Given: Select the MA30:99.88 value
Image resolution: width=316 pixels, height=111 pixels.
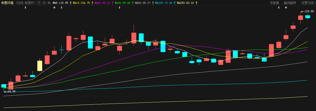Looking at the screenshot, I should (x=122, y=3).
